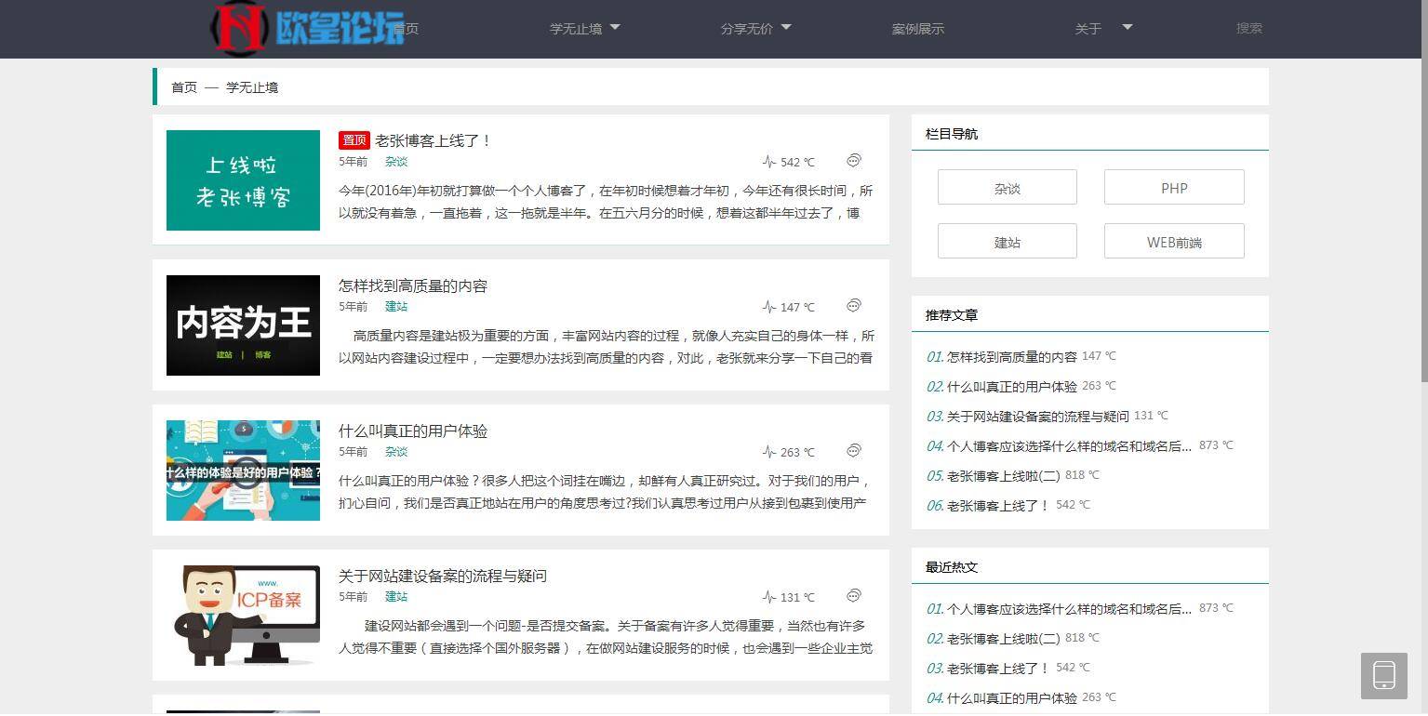Click the WEB前端 category button

pos(1173,241)
